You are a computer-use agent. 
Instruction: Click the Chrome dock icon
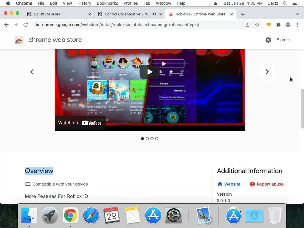click(71, 215)
